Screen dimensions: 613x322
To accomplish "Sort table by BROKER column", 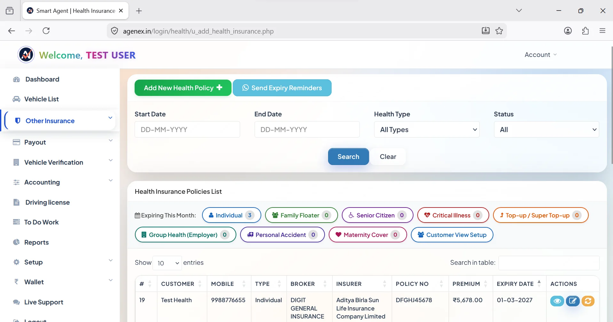I will tap(309, 284).
